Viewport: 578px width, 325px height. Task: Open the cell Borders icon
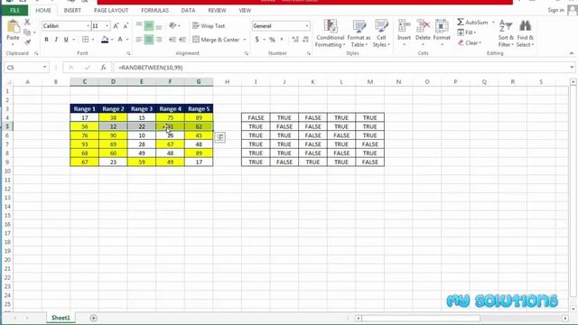click(86, 40)
